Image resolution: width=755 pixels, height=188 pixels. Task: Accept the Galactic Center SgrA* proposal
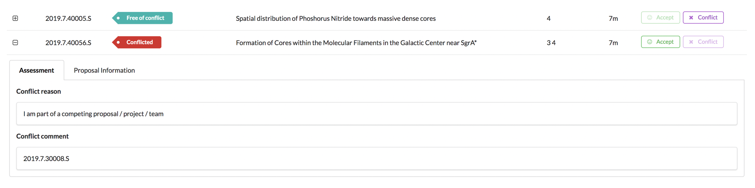pos(660,42)
